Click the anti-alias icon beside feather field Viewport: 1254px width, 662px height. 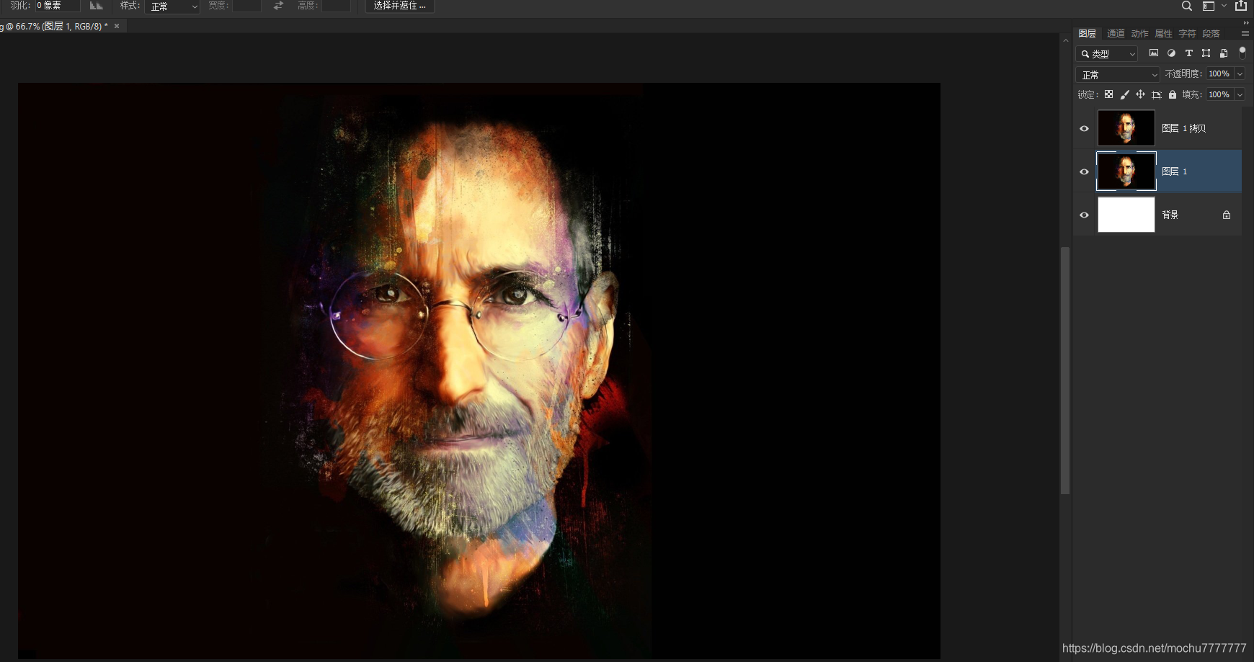[x=96, y=6]
